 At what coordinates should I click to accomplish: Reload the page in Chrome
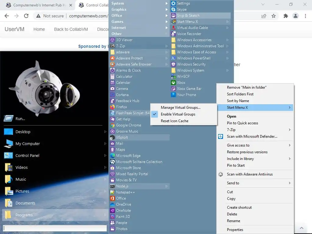(x=26, y=16)
